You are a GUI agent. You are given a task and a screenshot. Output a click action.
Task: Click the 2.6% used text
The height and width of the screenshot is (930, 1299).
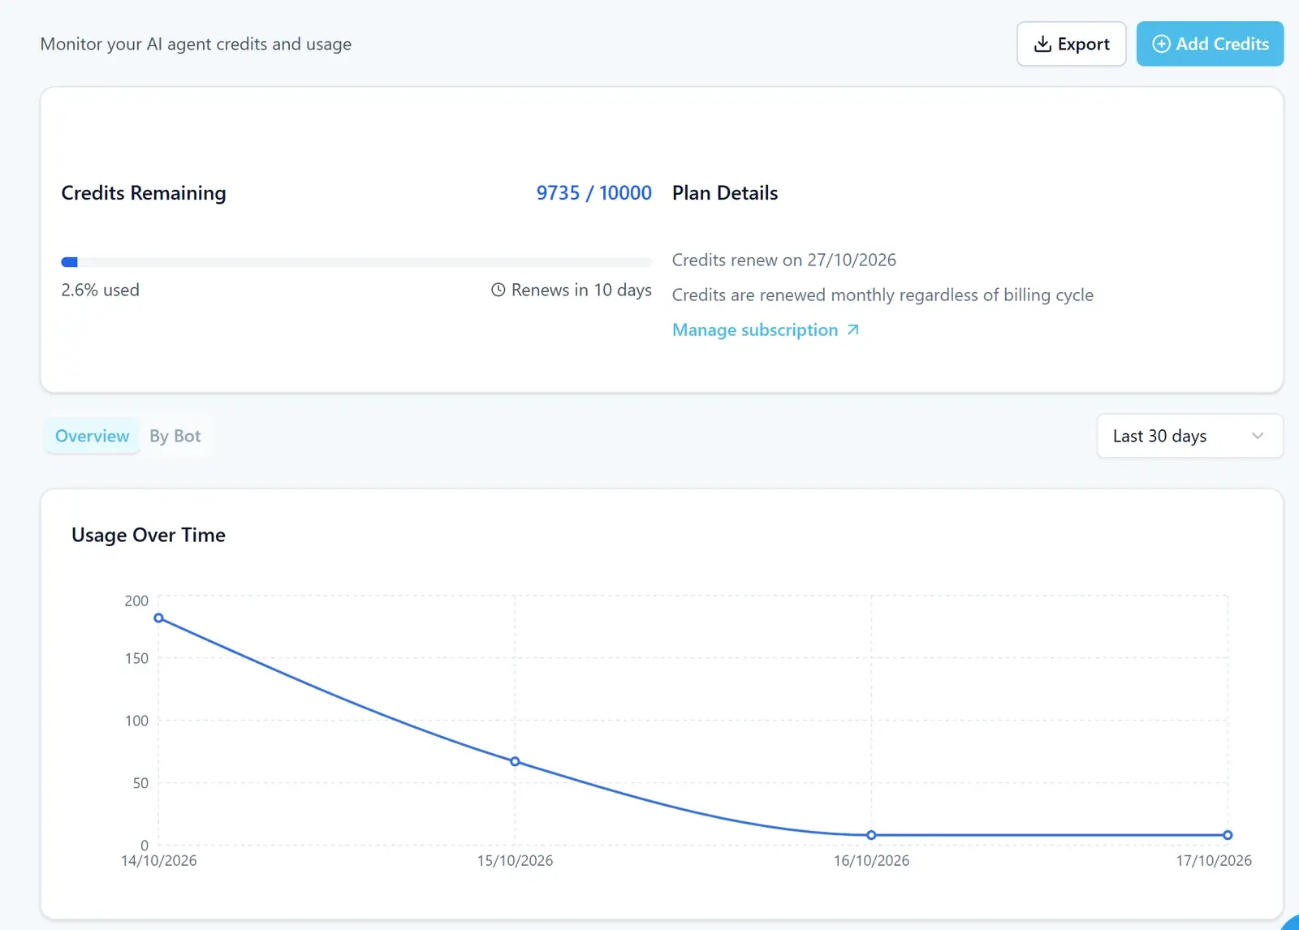100,290
